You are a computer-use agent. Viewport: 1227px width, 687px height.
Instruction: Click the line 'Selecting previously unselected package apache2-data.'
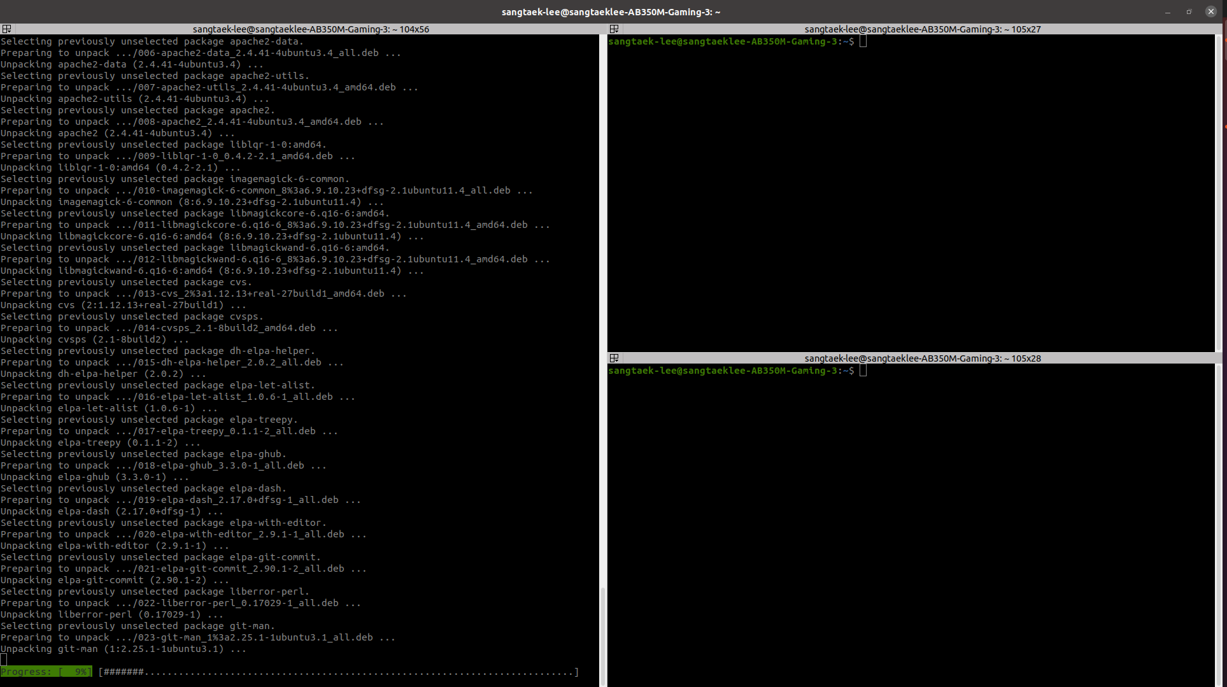(152, 41)
